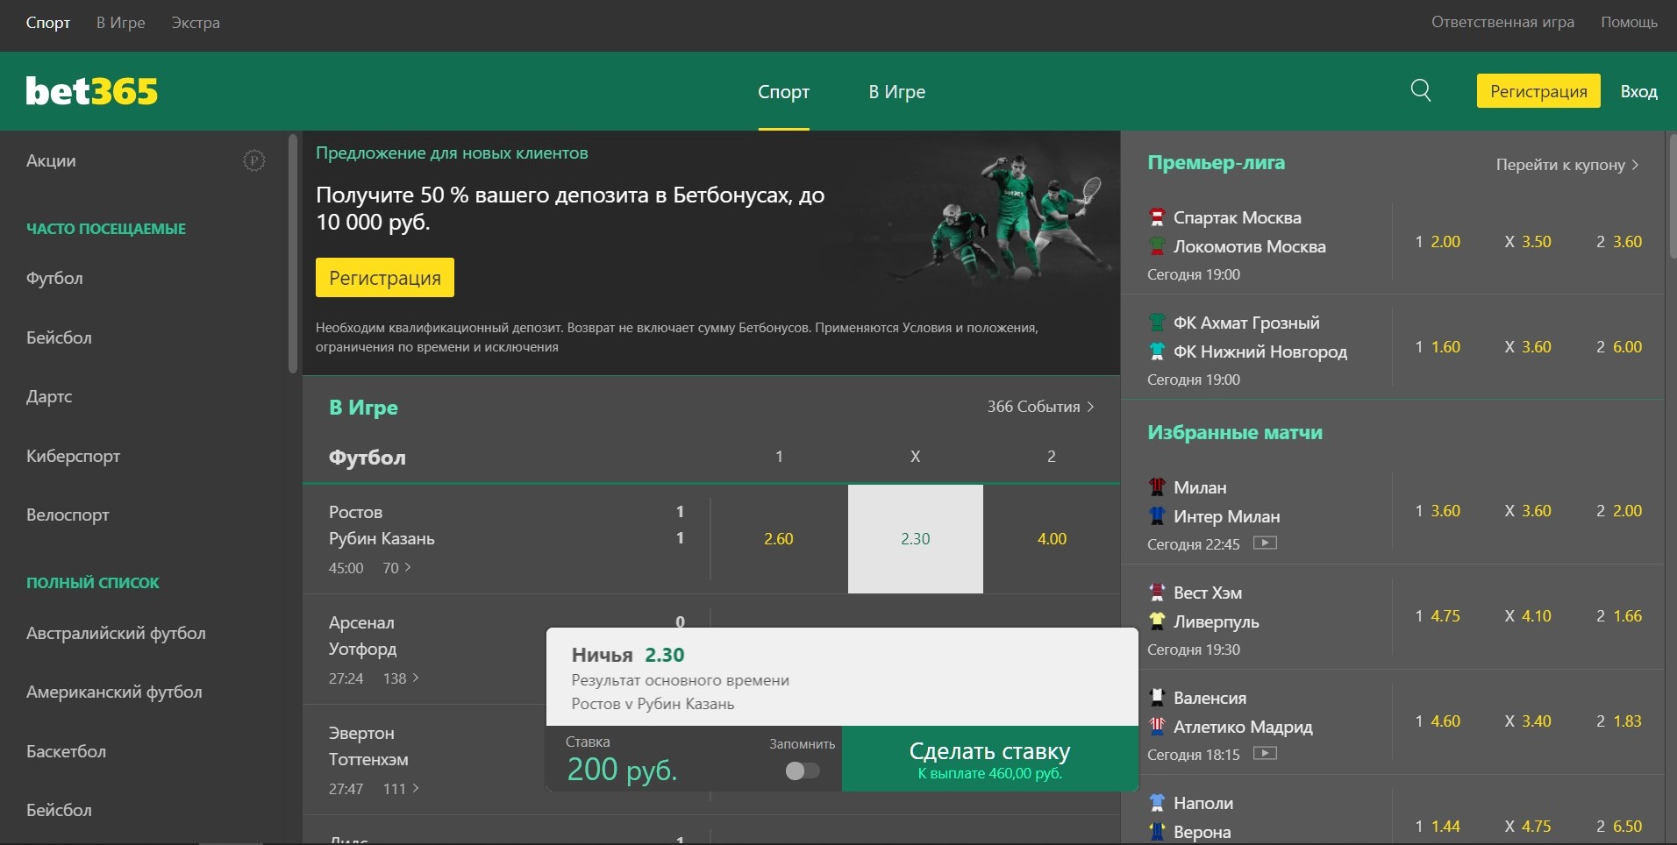The image size is (1677, 845).
Task: Expand Арсенал match markets (138)
Action: (x=401, y=678)
